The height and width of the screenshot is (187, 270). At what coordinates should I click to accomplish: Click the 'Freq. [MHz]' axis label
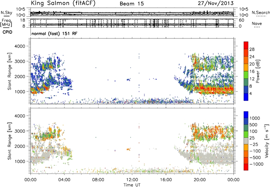[x=6, y=23]
